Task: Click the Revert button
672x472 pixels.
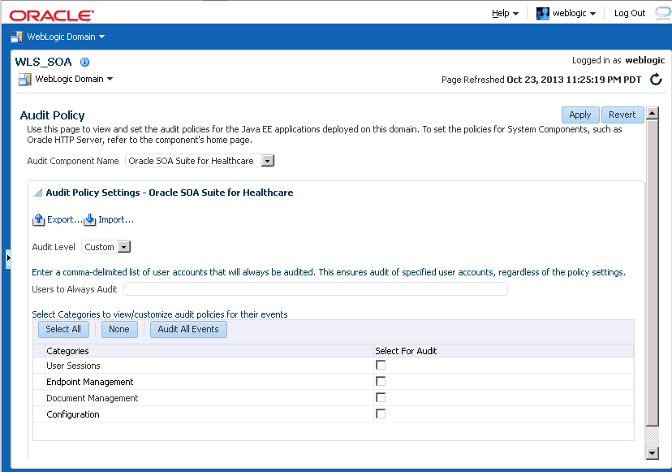Action: [622, 115]
